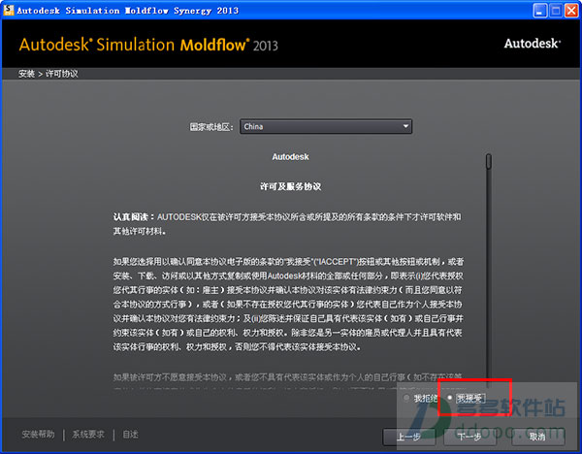Click the Autodesk heading in the agreement

pos(290,156)
